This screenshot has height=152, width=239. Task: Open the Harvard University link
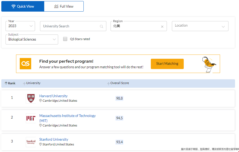53,96
